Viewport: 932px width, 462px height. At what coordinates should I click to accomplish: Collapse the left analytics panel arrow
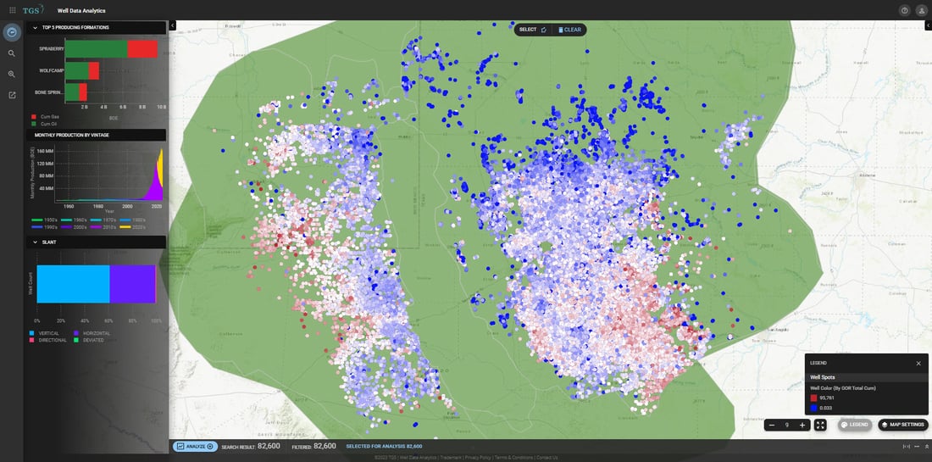click(x=172, y=25)
